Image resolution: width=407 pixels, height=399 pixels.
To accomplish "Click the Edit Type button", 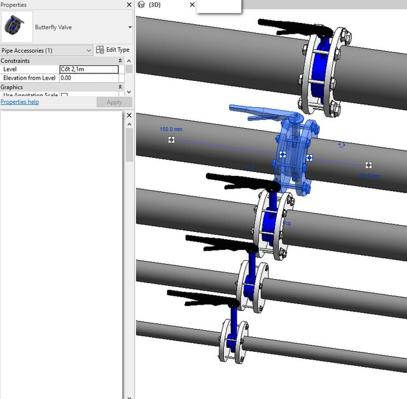I will tap(113, 50).
